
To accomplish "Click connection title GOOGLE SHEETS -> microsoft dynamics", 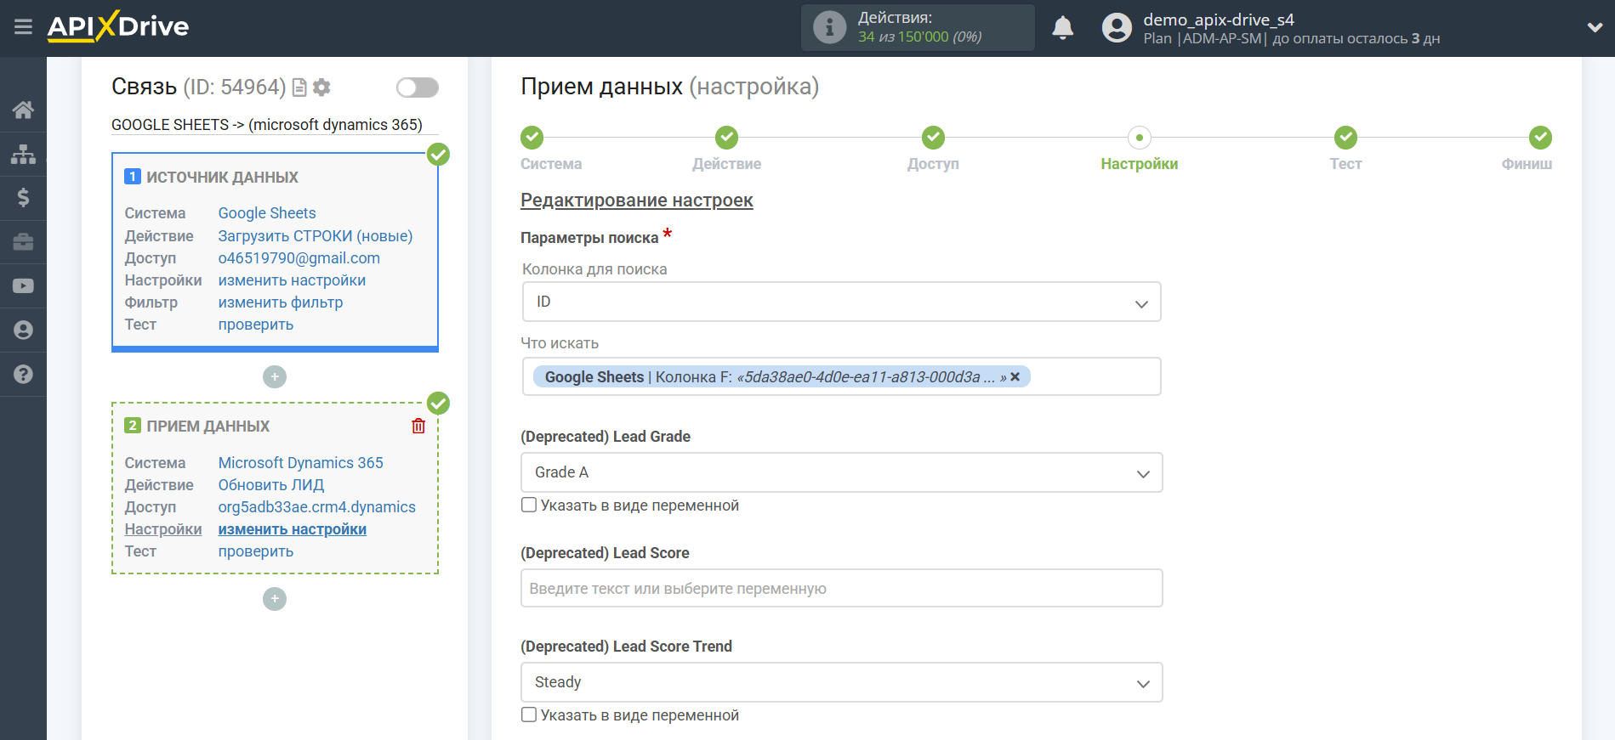I will pos(267,125).
